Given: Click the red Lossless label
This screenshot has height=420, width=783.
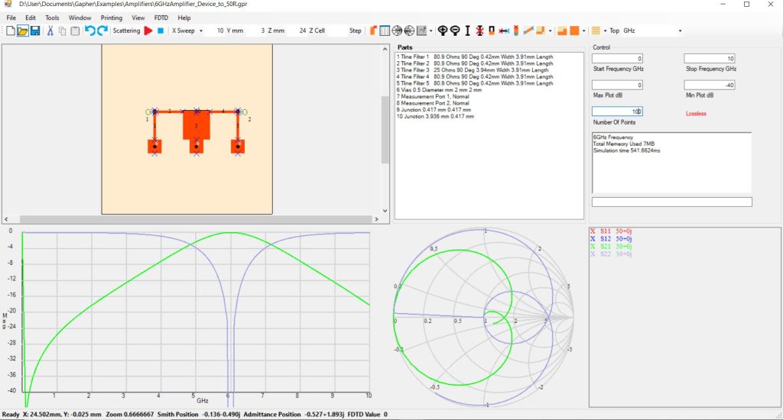Looking at the screenshot, I should click(x=697, y=114).
